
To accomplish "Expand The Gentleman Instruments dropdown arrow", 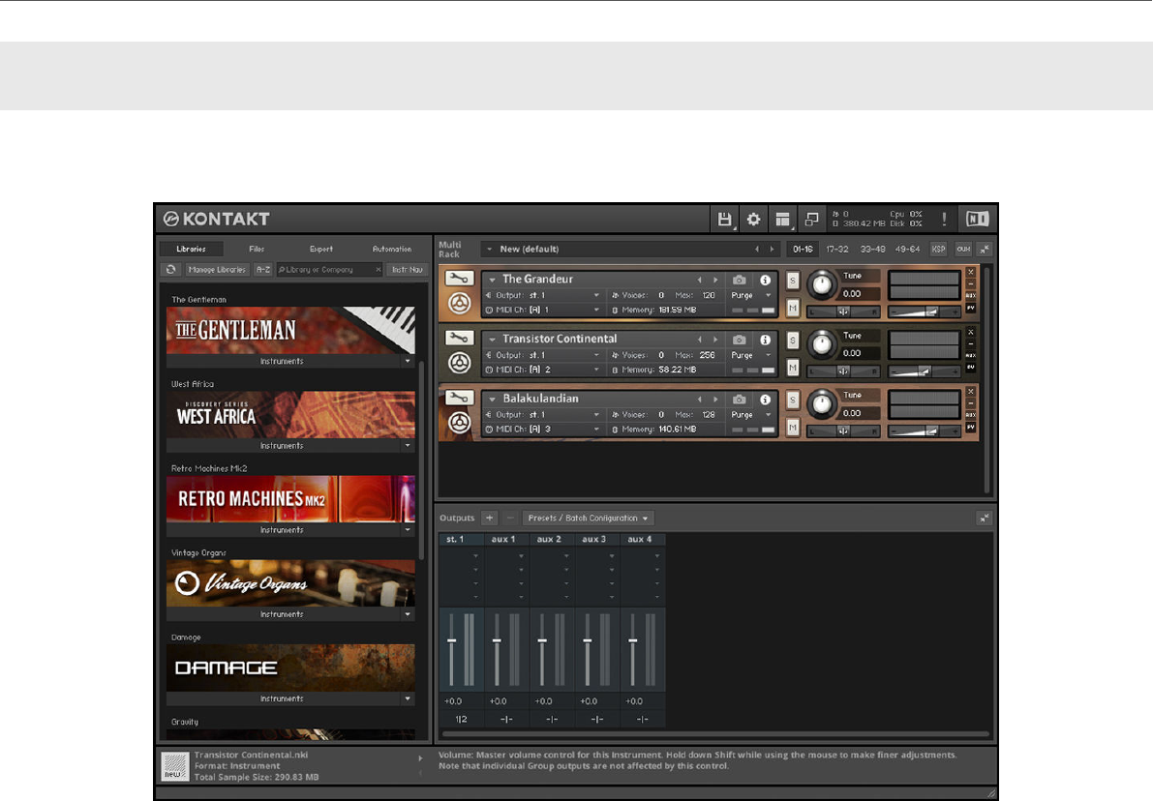I will point(408,361).
